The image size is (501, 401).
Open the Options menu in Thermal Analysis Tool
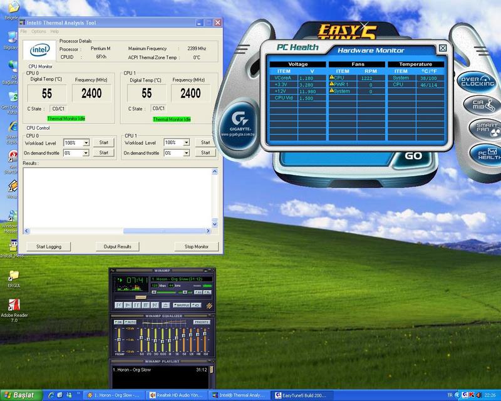coord(39,31)
